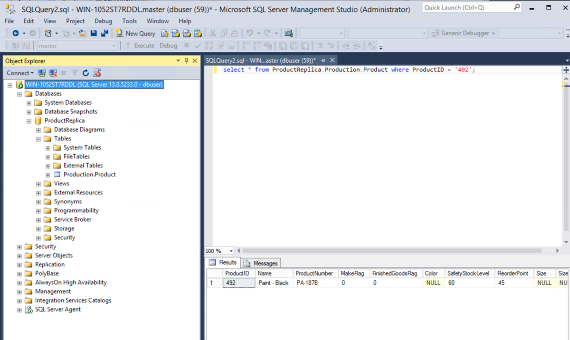Expand the Database Snapshots node
The image size is (570, 340).
pyautogui.click(x=29, y=112)
